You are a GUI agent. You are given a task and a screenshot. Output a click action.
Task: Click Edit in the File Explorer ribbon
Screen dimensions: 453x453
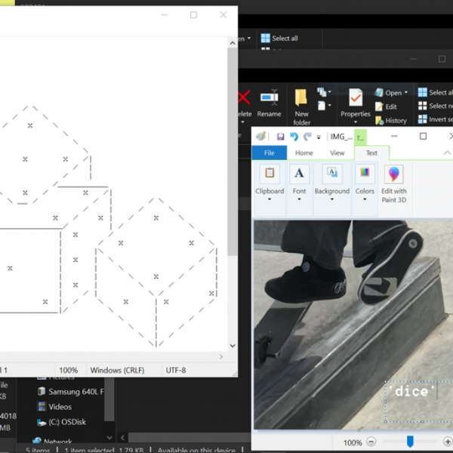[386, 106]
